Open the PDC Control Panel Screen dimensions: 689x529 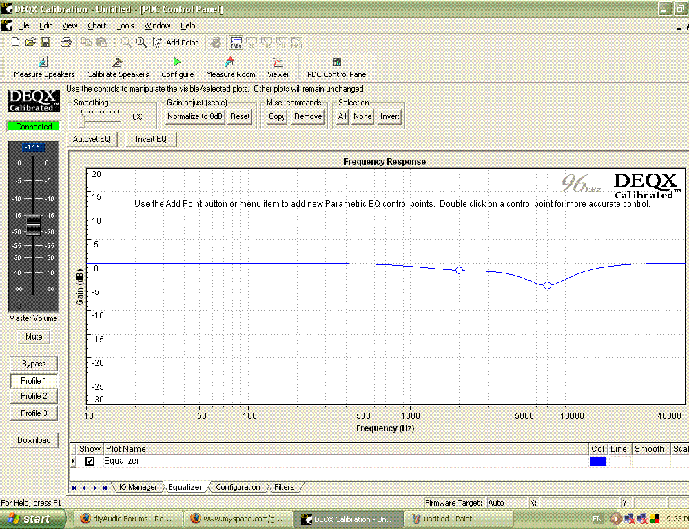pyautogui.click(x=337, y=68)
